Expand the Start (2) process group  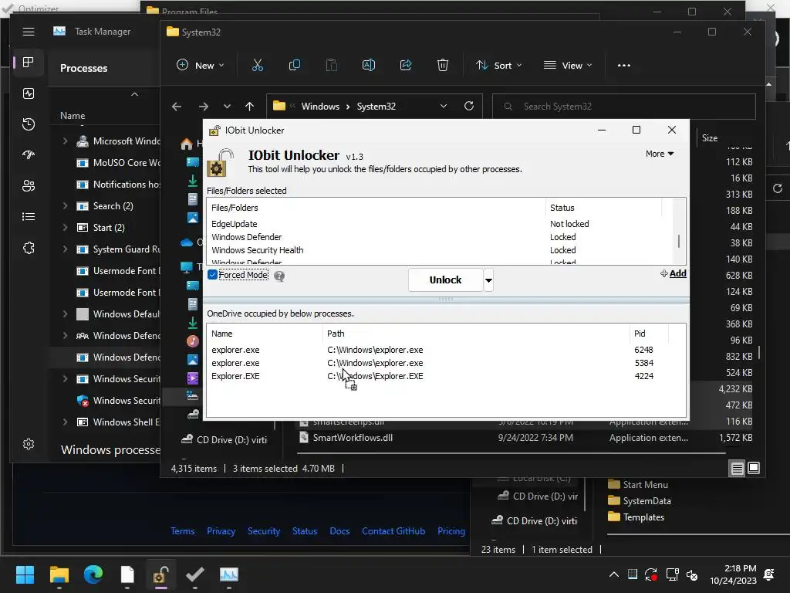(65, 228)
